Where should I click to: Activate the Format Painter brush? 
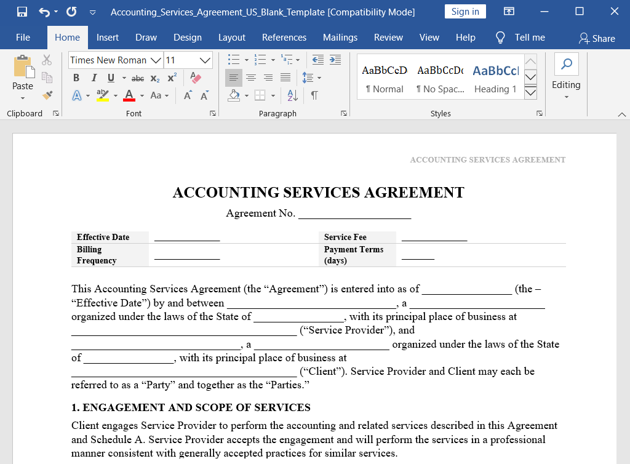coord(47,95)
